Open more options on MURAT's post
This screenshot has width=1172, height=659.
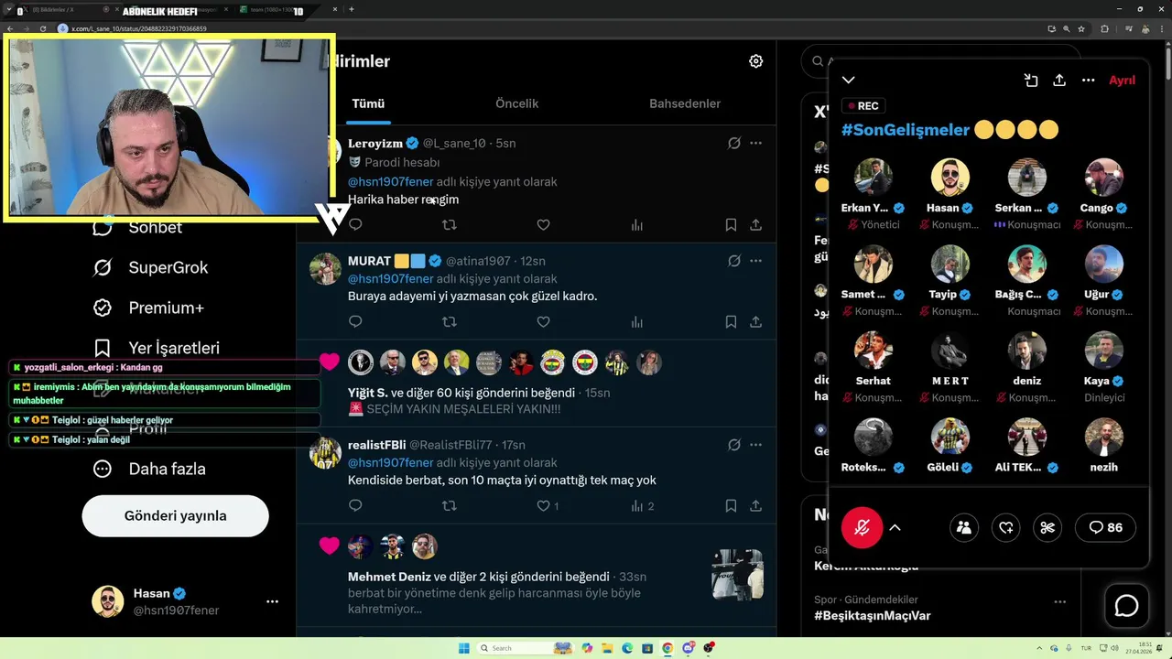tap(755, 261)
